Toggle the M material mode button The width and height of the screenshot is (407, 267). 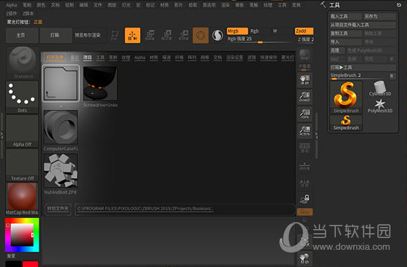coord(275,31)
